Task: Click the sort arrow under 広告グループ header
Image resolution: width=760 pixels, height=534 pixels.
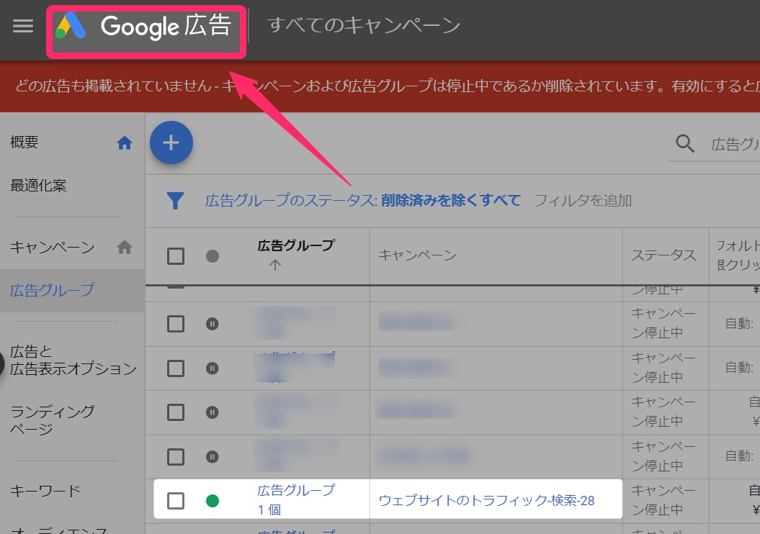Action: tap(275, 265)
